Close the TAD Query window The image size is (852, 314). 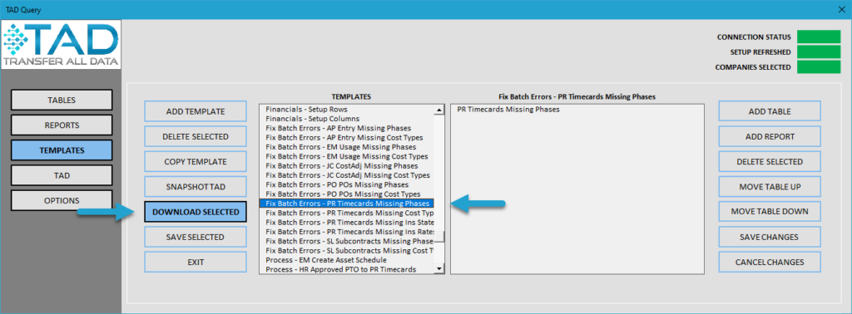[x=842, y=9]
